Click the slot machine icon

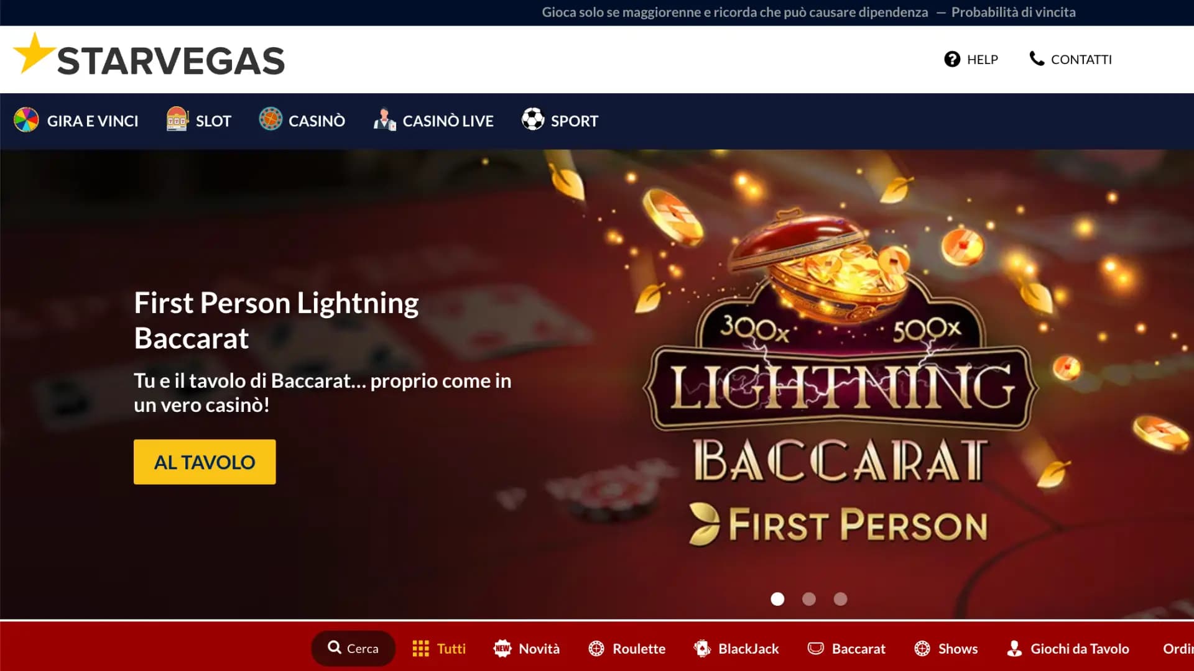click(177, 119)
